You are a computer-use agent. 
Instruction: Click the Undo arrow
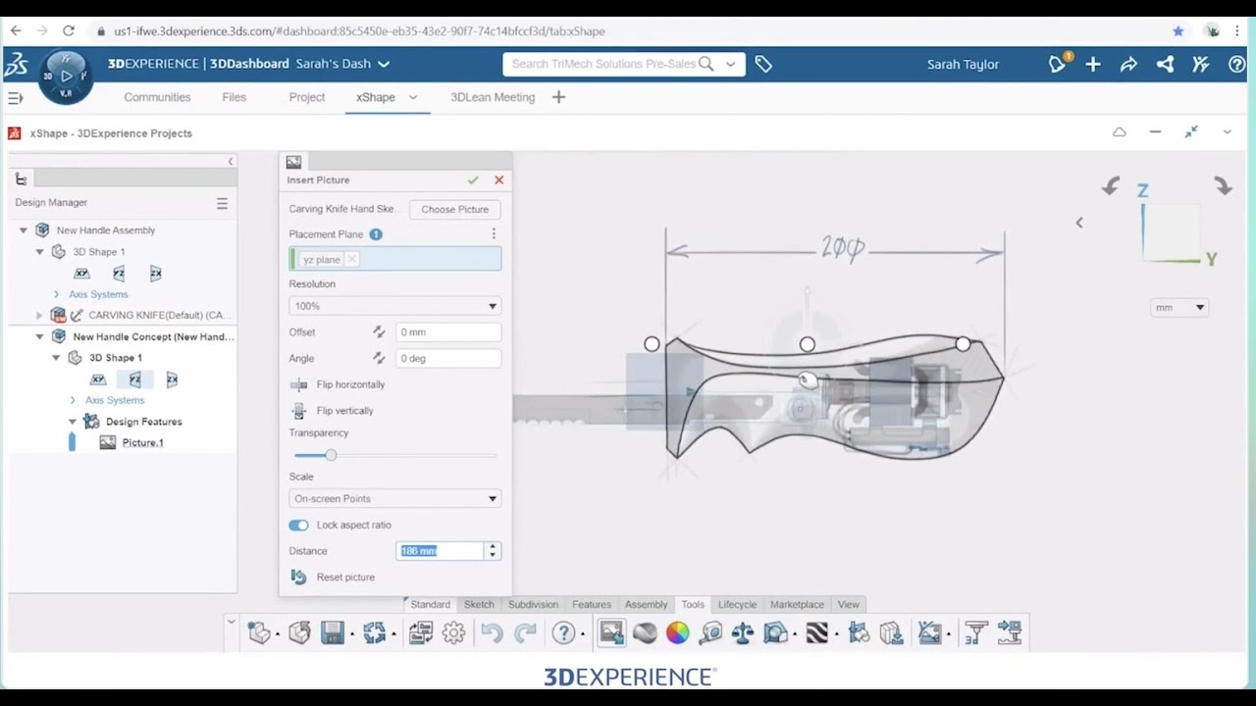pos(492,633)
